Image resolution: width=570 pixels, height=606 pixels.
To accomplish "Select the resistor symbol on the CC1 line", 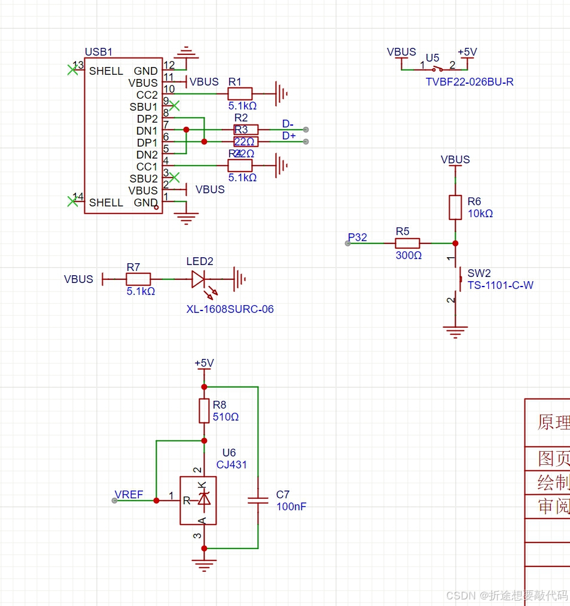I will pos(240,166).
